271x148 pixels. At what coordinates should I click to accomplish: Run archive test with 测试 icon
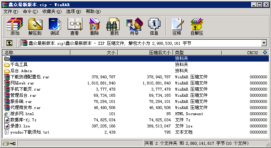(55, 26)
